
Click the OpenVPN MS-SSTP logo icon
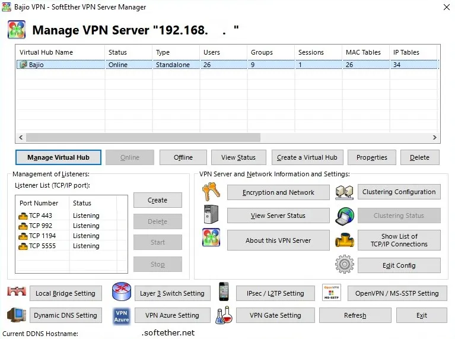[332, 292]
